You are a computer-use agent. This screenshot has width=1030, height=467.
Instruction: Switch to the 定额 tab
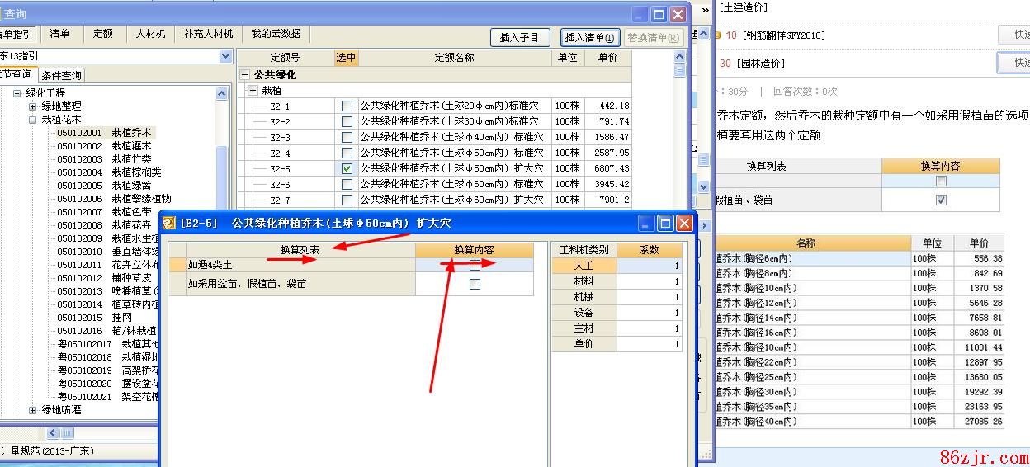[x=102, y=34]
